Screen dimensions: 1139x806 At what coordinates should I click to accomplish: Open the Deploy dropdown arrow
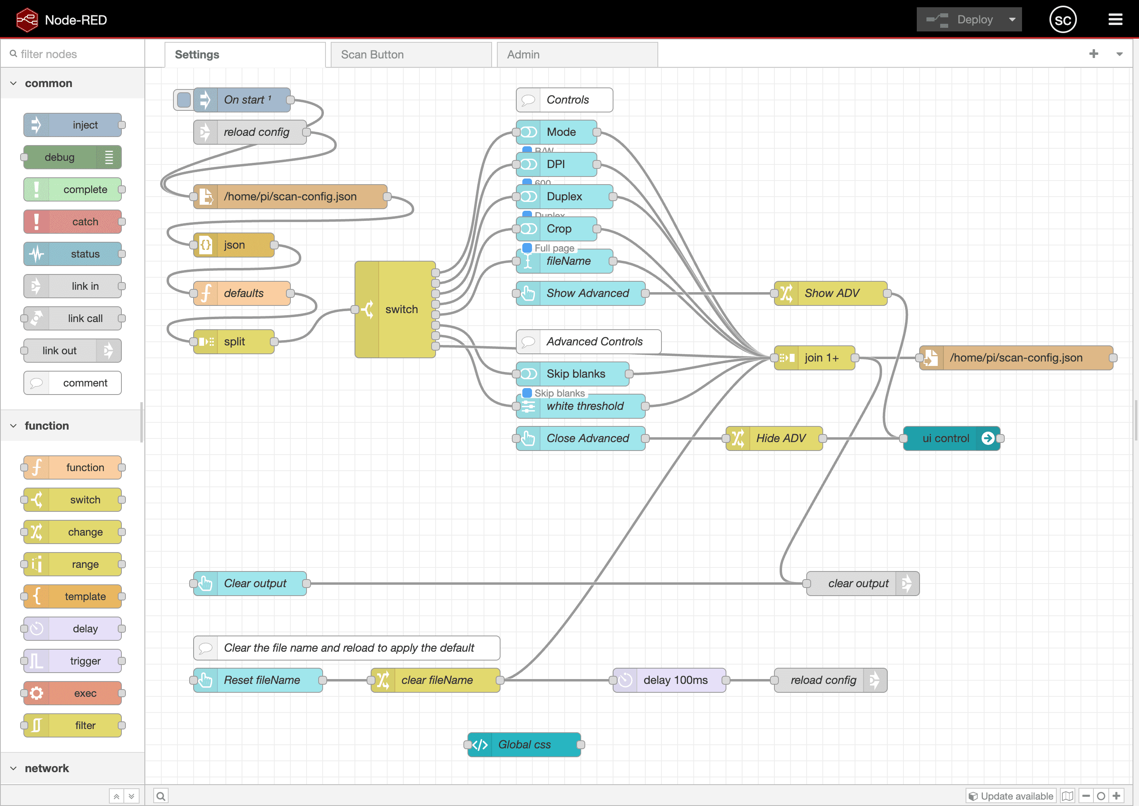coord(1012,19)
